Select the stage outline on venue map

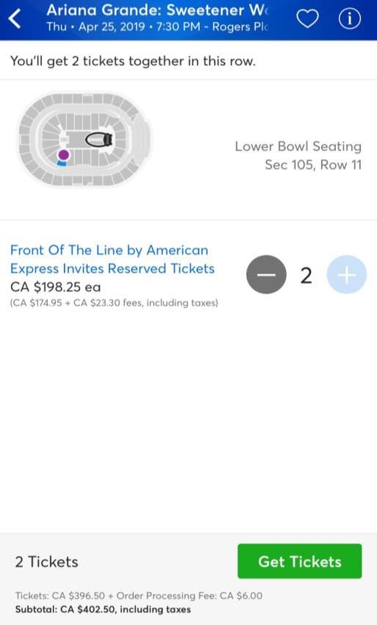tap(99, 140)
